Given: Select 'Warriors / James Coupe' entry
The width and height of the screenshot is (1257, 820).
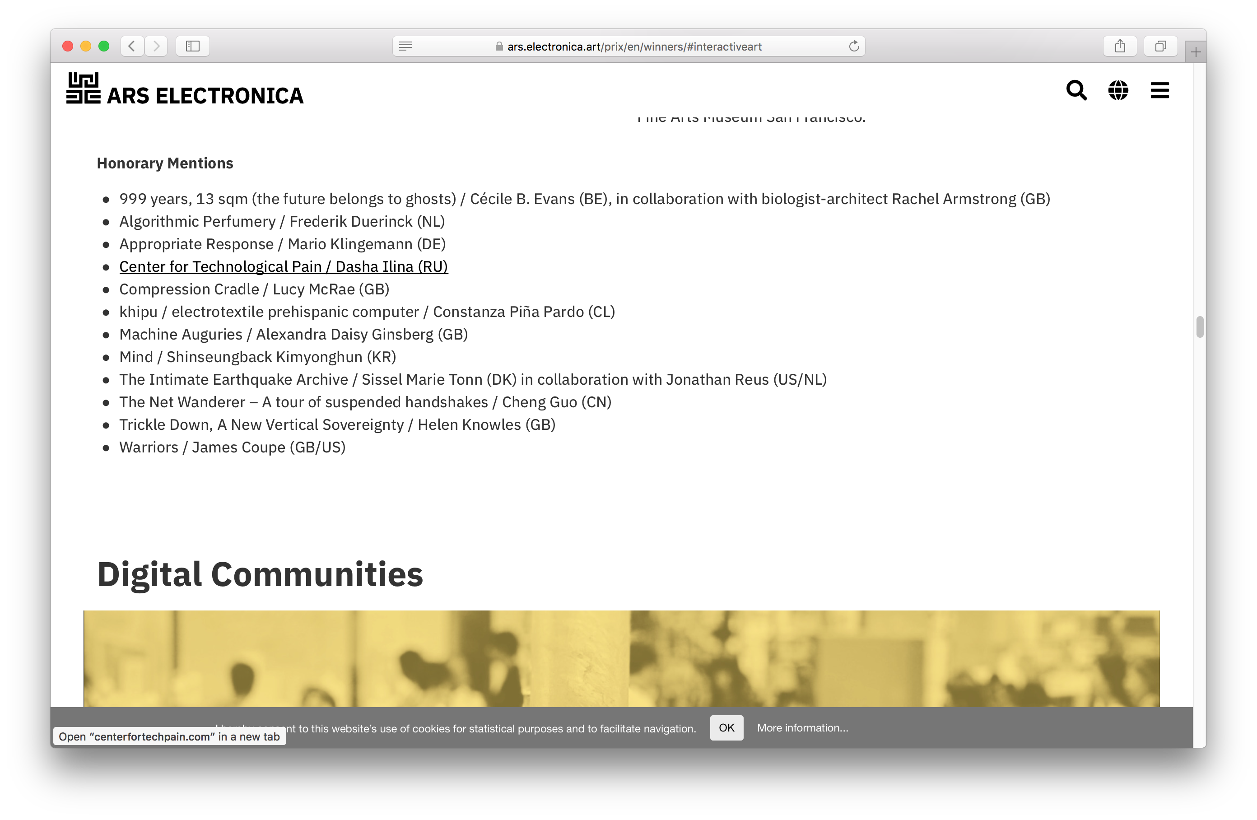Looking at the screenshot, I should click(x=233, y=447).
